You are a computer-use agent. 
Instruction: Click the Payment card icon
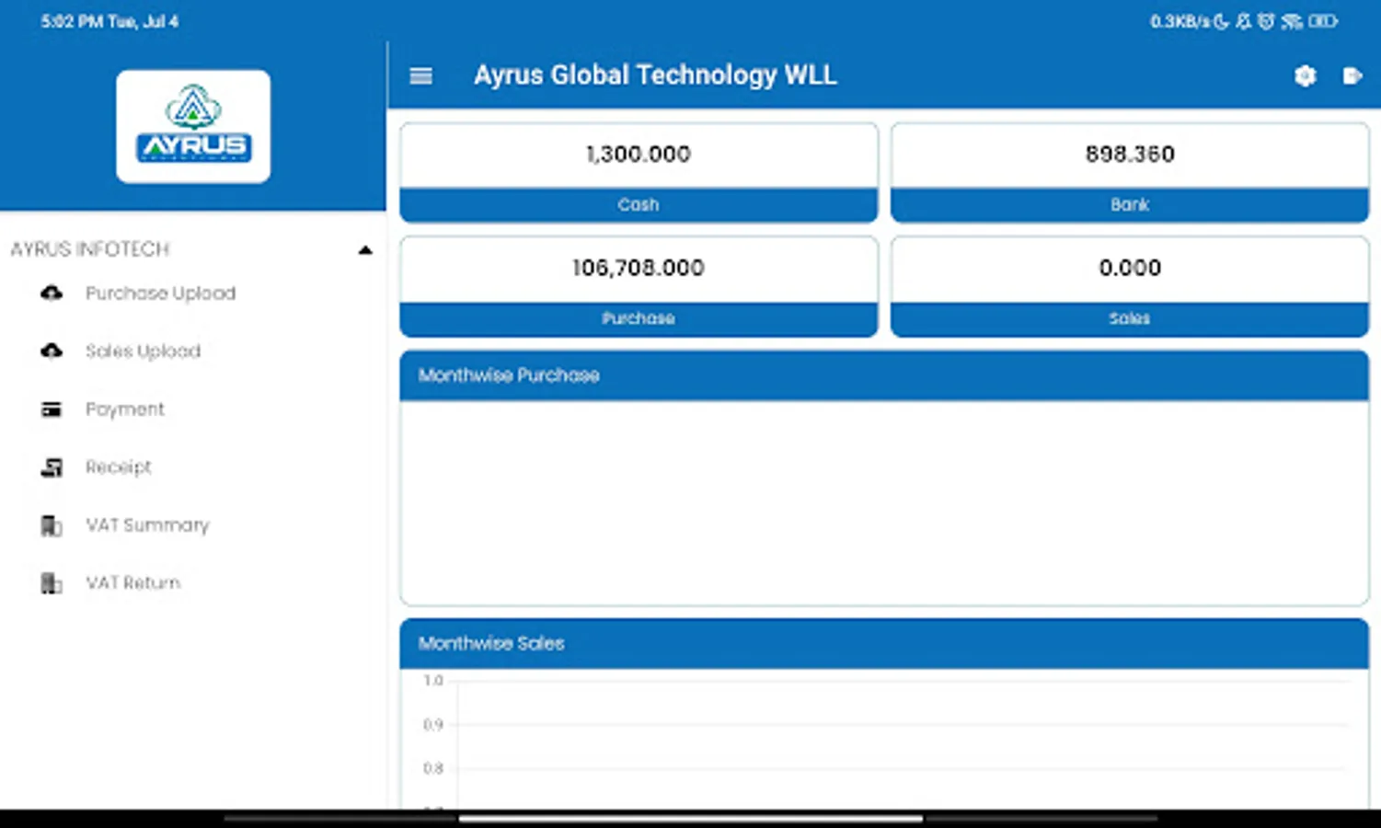[52, 409]
